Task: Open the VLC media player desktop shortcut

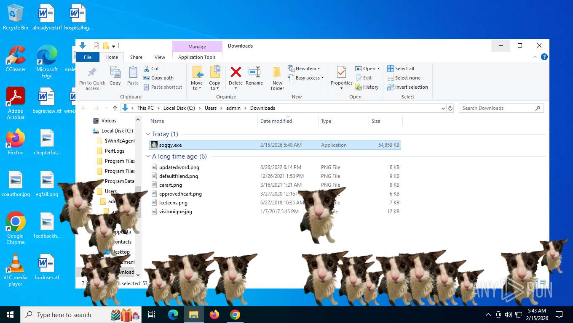Action: pos(16,270)
